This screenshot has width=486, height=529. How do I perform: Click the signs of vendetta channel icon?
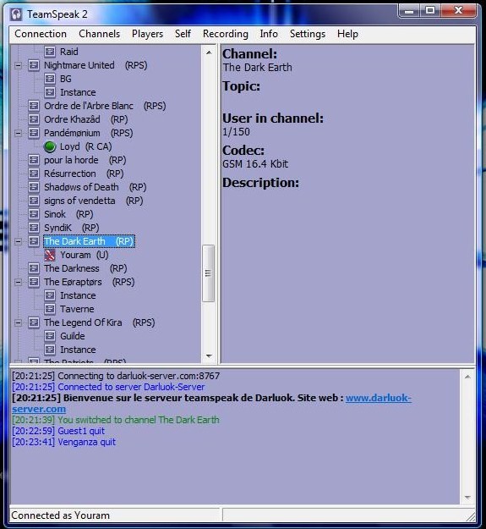point(34,201)
